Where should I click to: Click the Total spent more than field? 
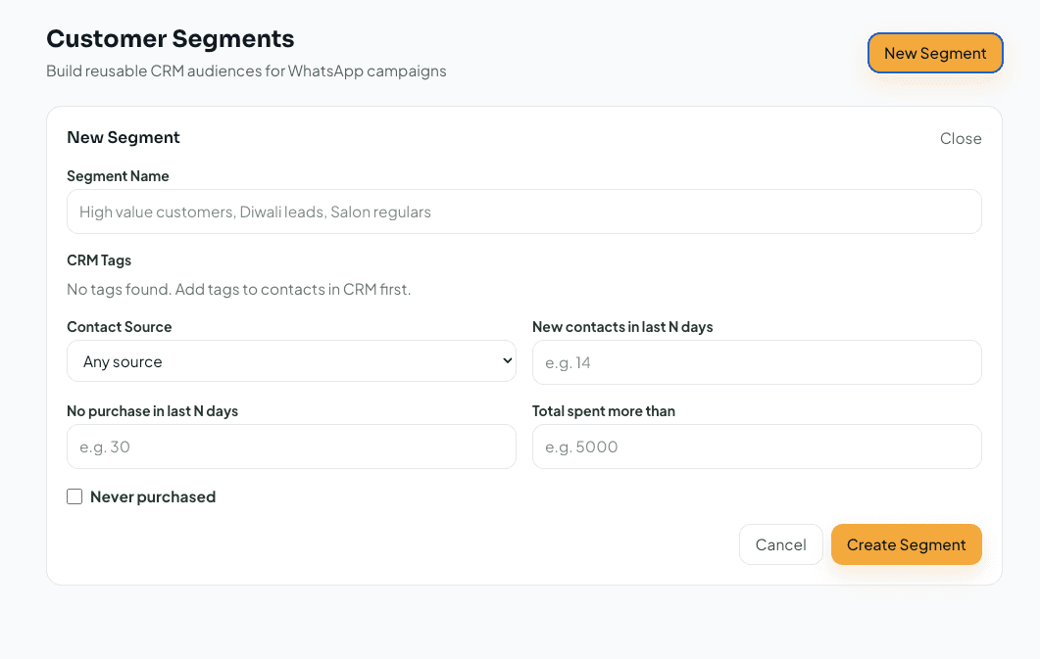point(757,447)
